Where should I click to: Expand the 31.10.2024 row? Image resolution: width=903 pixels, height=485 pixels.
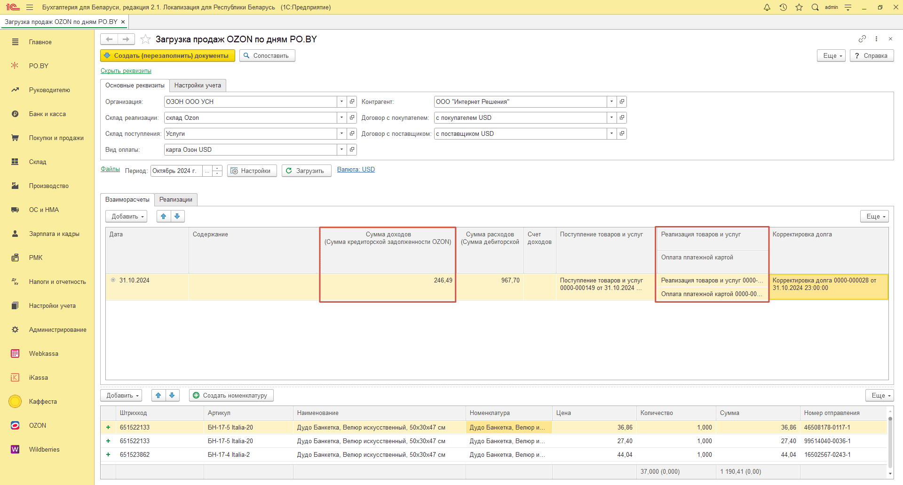pyautogui.click(x=113, y=280)
